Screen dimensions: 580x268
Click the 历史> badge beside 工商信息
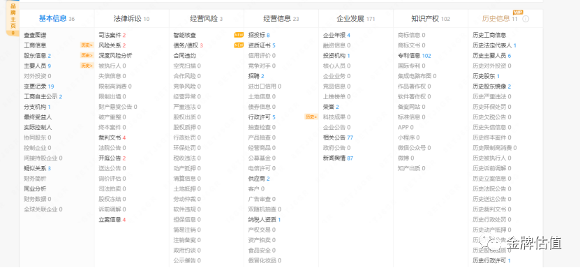(x=87, y=45)
